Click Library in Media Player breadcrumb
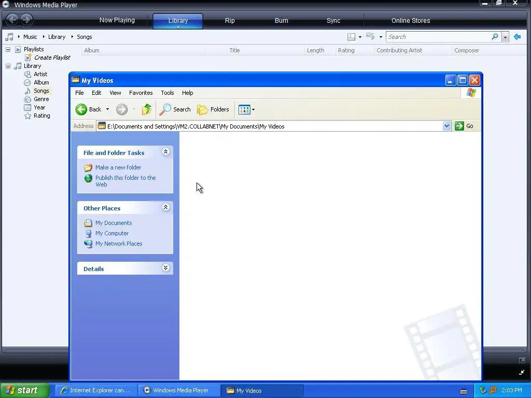The image size is (531, 398). tap(57, 37)
